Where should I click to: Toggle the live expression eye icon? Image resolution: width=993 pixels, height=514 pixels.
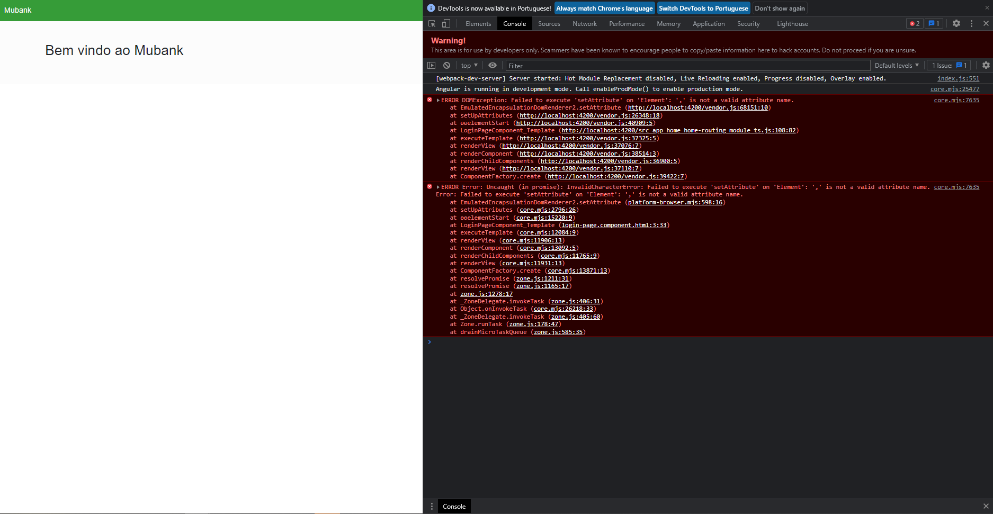(x=493, y=65)
